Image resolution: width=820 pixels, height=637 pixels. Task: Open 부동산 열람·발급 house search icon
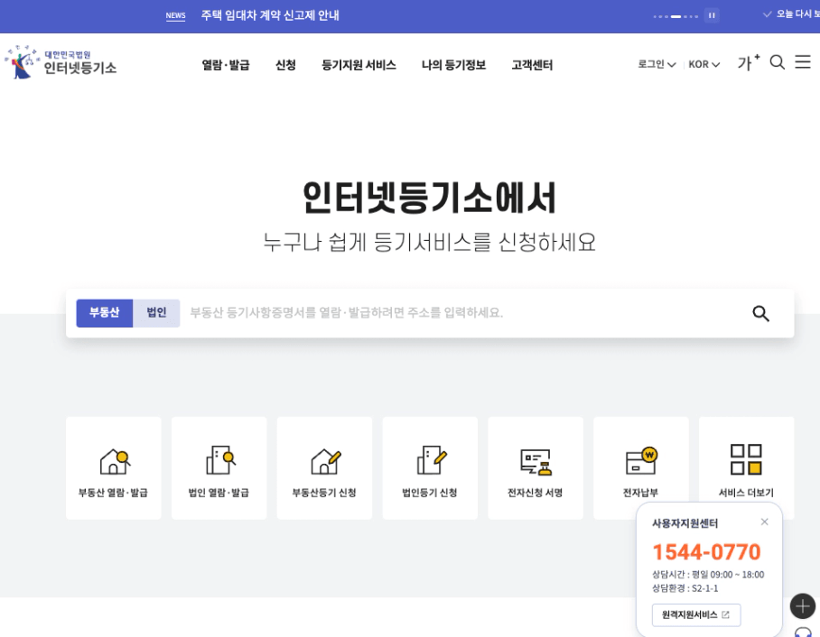[x=114, y=461]
